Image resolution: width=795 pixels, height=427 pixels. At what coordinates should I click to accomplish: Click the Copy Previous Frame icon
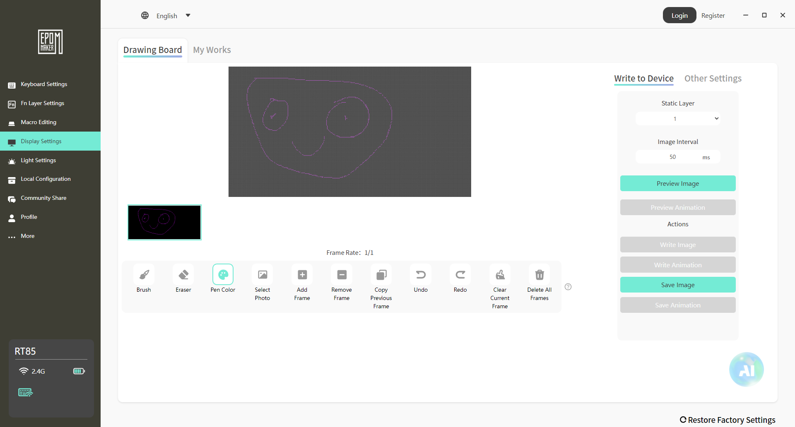(x=381, y=275)
